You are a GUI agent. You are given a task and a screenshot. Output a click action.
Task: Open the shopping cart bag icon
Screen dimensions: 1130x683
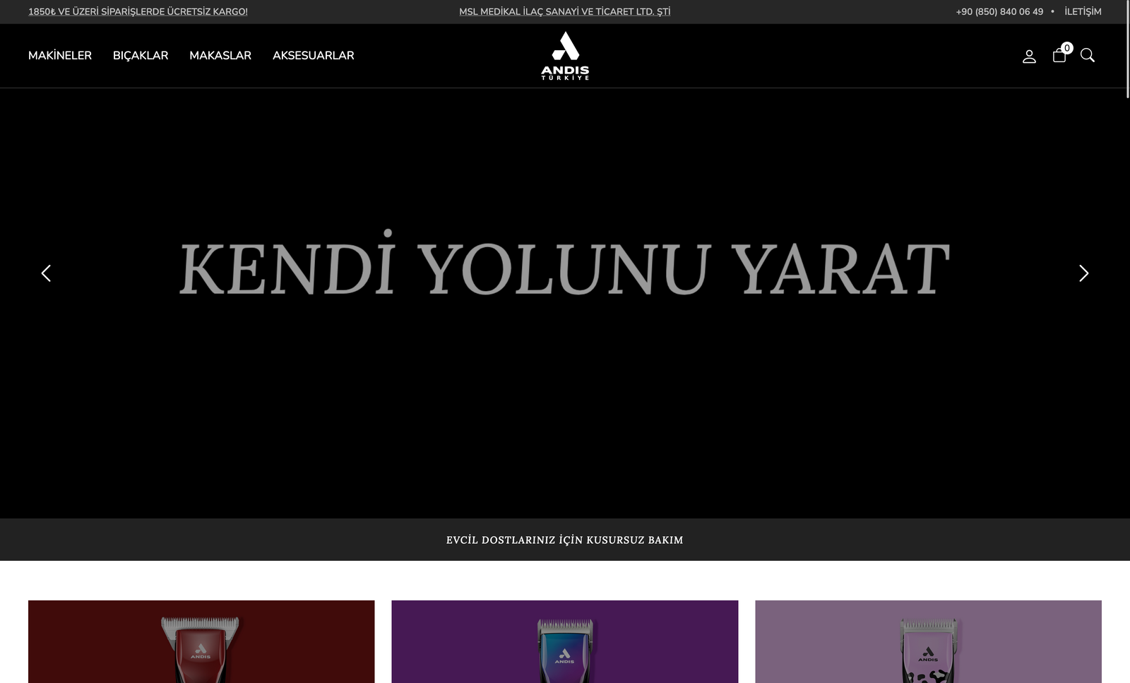click(x=1059, y=57)
